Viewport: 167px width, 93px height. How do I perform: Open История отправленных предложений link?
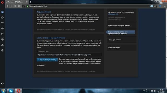coord(117,18)
